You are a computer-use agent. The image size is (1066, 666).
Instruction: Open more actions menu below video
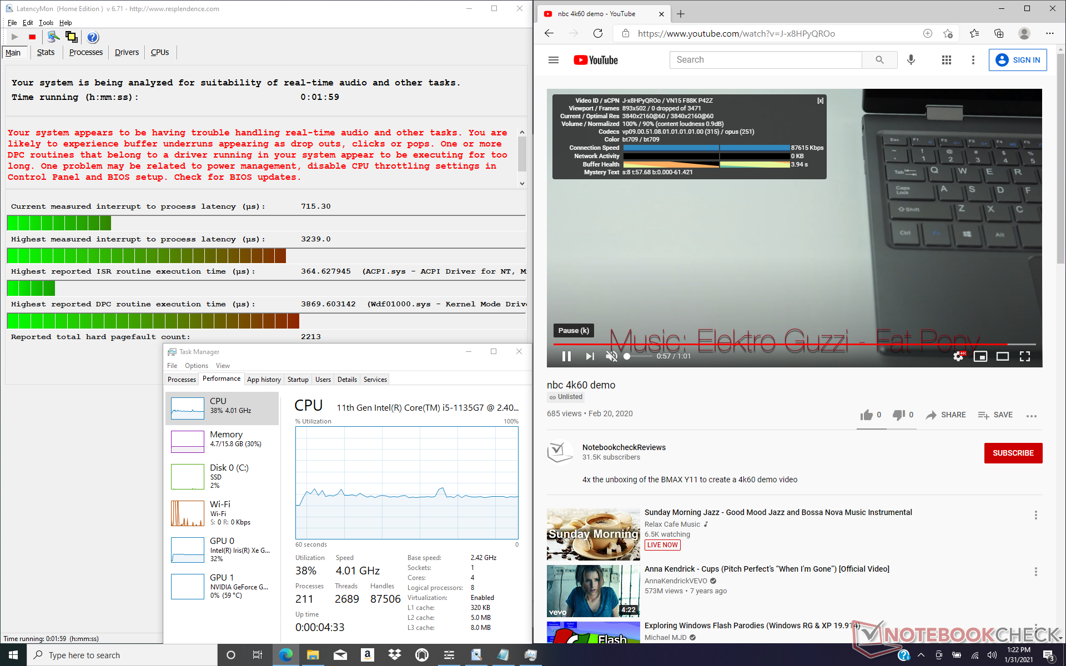point(1032,416)
